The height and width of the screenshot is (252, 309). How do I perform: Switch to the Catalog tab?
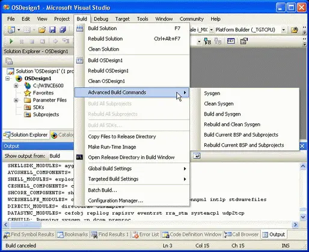tap(62, 135)
